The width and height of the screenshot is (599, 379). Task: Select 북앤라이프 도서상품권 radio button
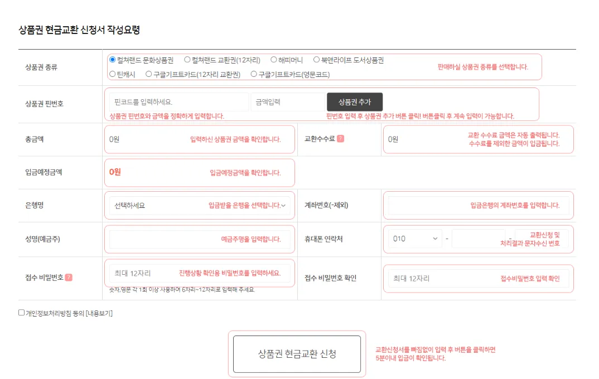click(316, 60)
